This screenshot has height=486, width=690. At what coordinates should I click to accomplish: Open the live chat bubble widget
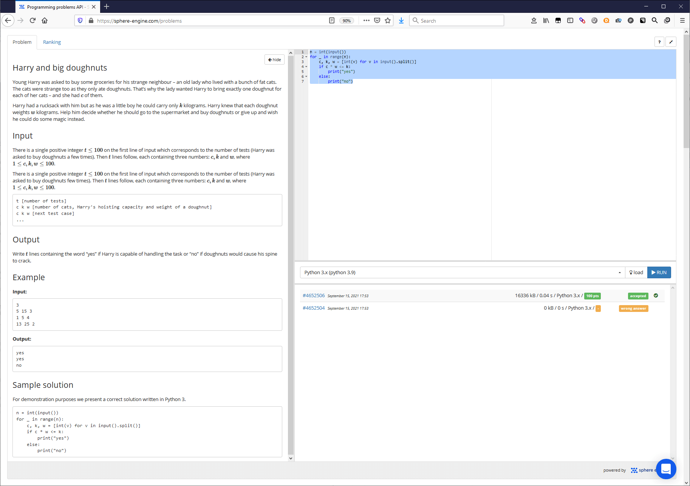[666, 469]
